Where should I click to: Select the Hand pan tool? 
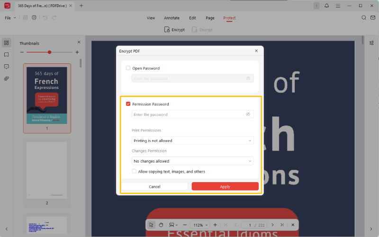pos(161,225)
